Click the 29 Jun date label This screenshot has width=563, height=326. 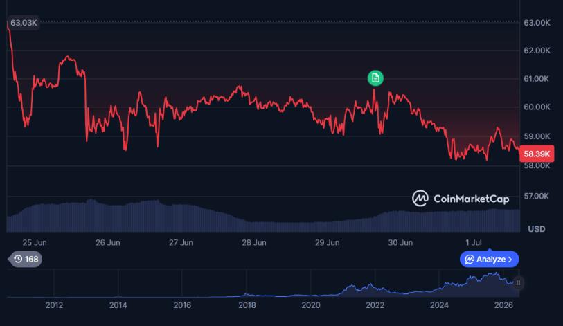pyautogui.click(x=327, y=243)
